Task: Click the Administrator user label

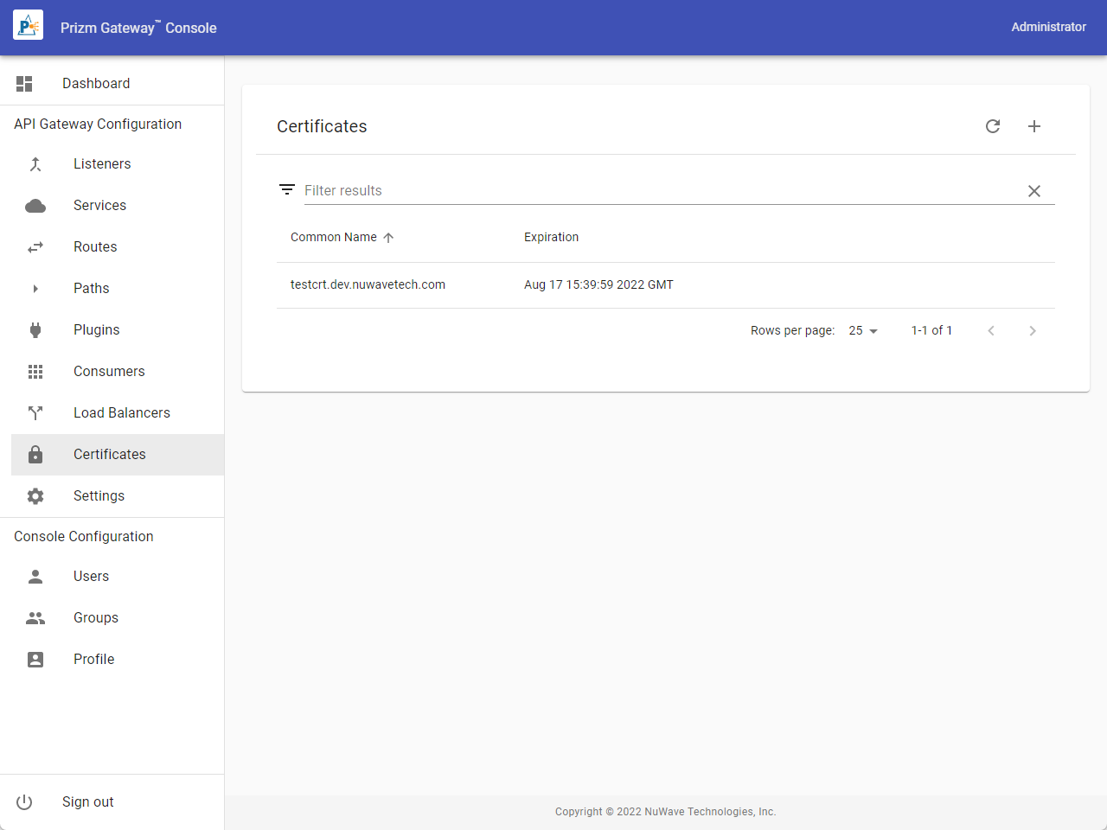Action: coord(1048,27)
